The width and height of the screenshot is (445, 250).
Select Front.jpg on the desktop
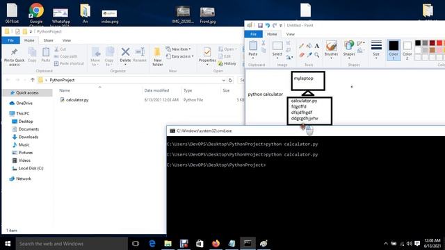coord(207,15)
